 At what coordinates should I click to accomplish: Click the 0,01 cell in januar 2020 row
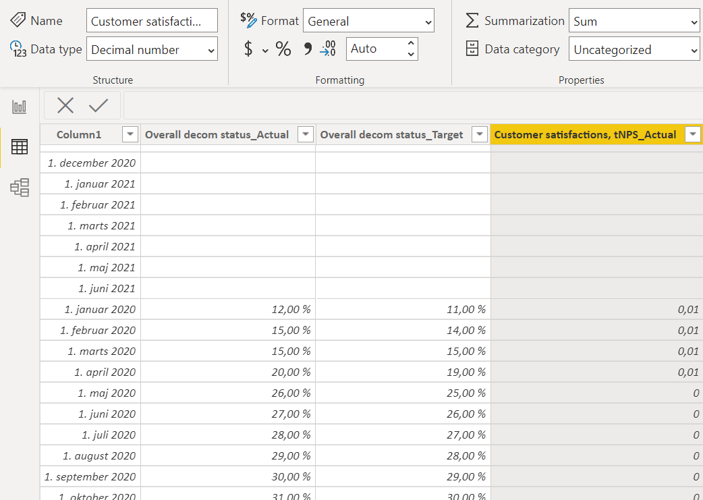tap(597, 310)
